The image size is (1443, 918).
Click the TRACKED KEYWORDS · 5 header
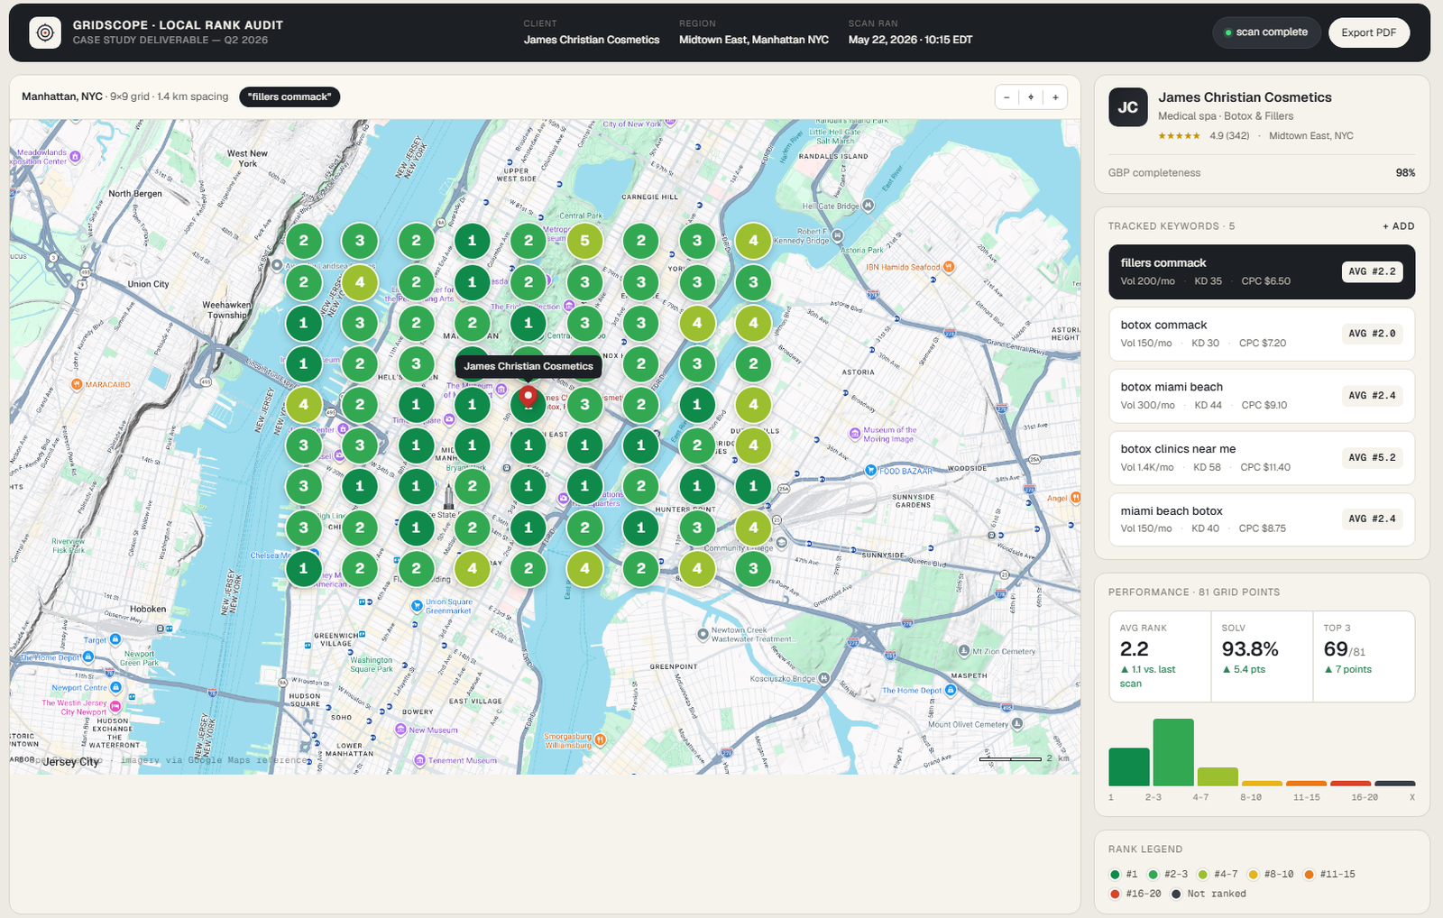[1172, 226]
